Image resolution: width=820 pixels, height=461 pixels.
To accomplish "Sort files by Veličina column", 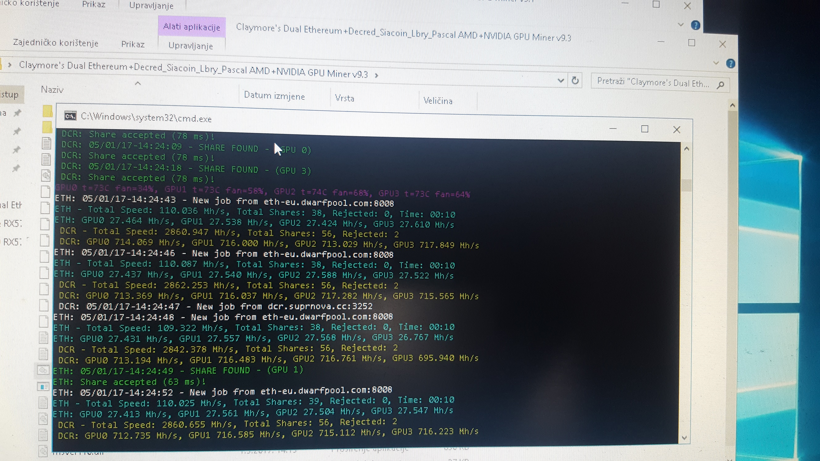I will click(438, 101).
